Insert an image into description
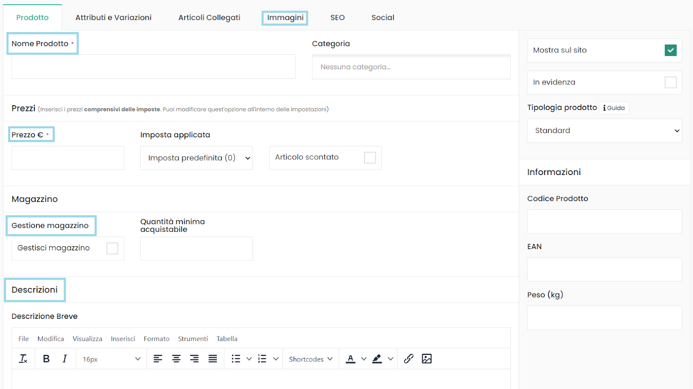The height and width of the screenshot is (389, 693). click(x=427, y=359)
